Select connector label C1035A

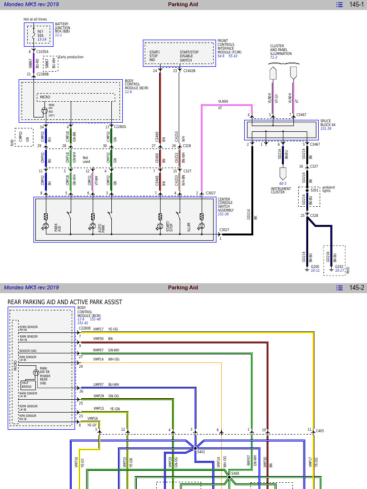point(43,52)
